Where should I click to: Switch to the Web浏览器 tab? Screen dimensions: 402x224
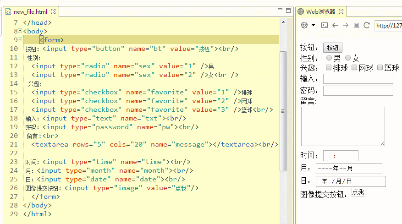pos(320,11)
